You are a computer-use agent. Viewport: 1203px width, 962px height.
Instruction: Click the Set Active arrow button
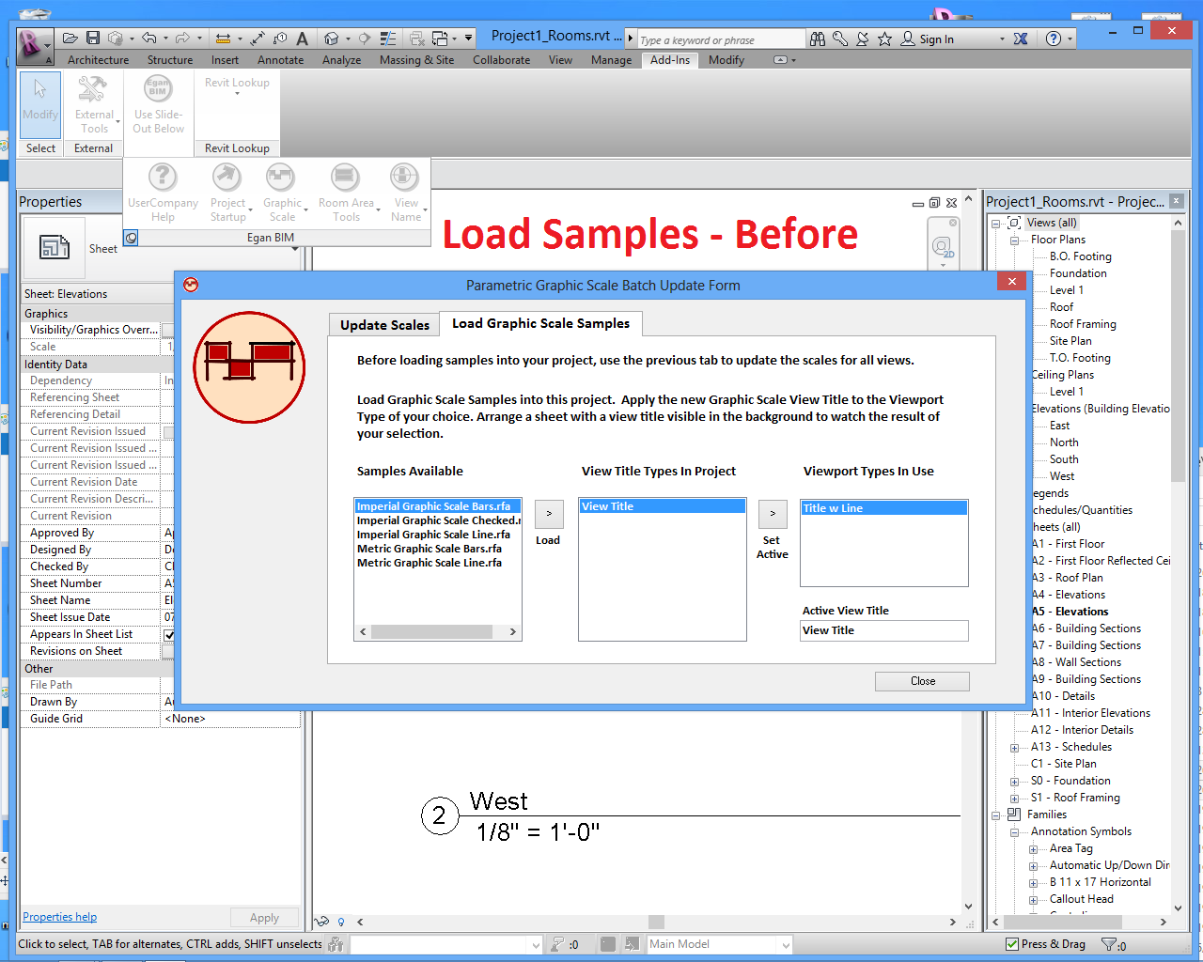pos(773,514)
